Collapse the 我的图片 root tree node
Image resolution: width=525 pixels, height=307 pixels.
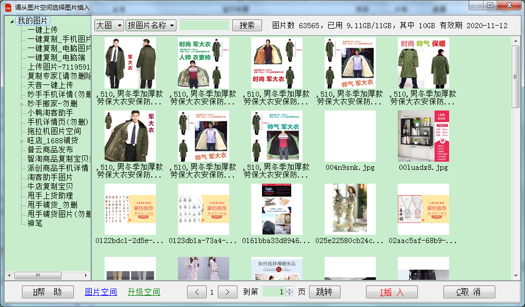(x=11, y=21)
